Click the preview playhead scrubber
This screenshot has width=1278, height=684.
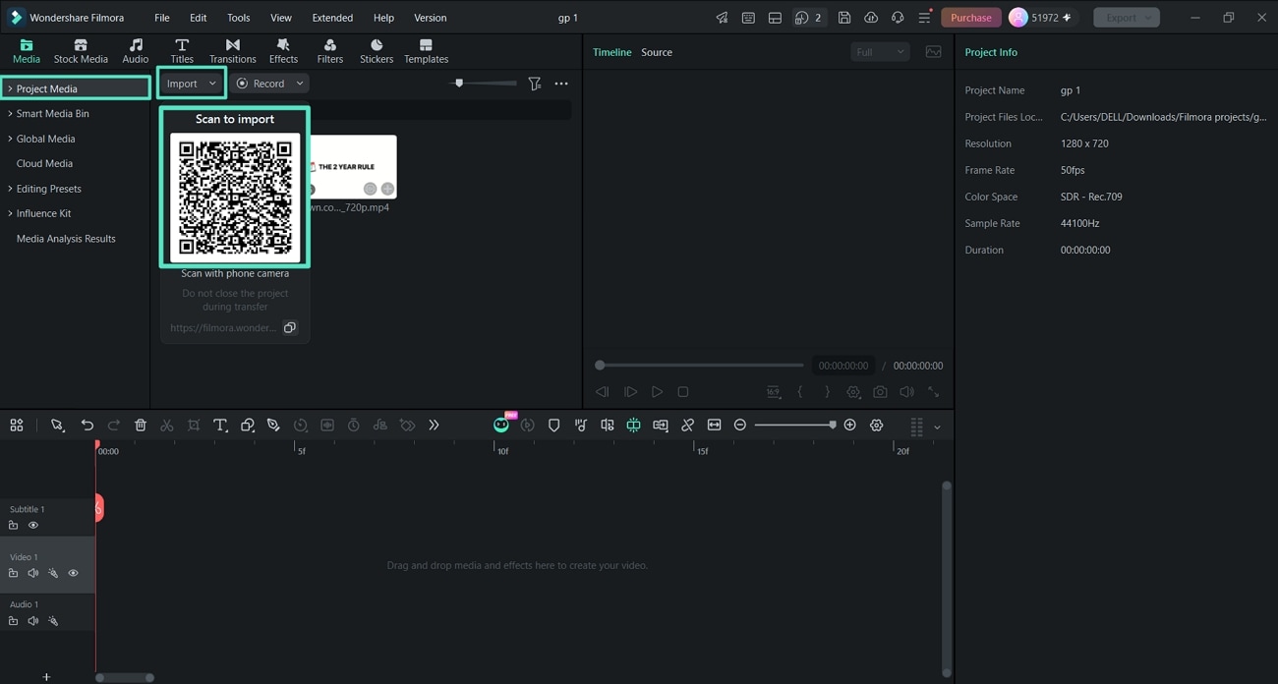coord(600,366)
